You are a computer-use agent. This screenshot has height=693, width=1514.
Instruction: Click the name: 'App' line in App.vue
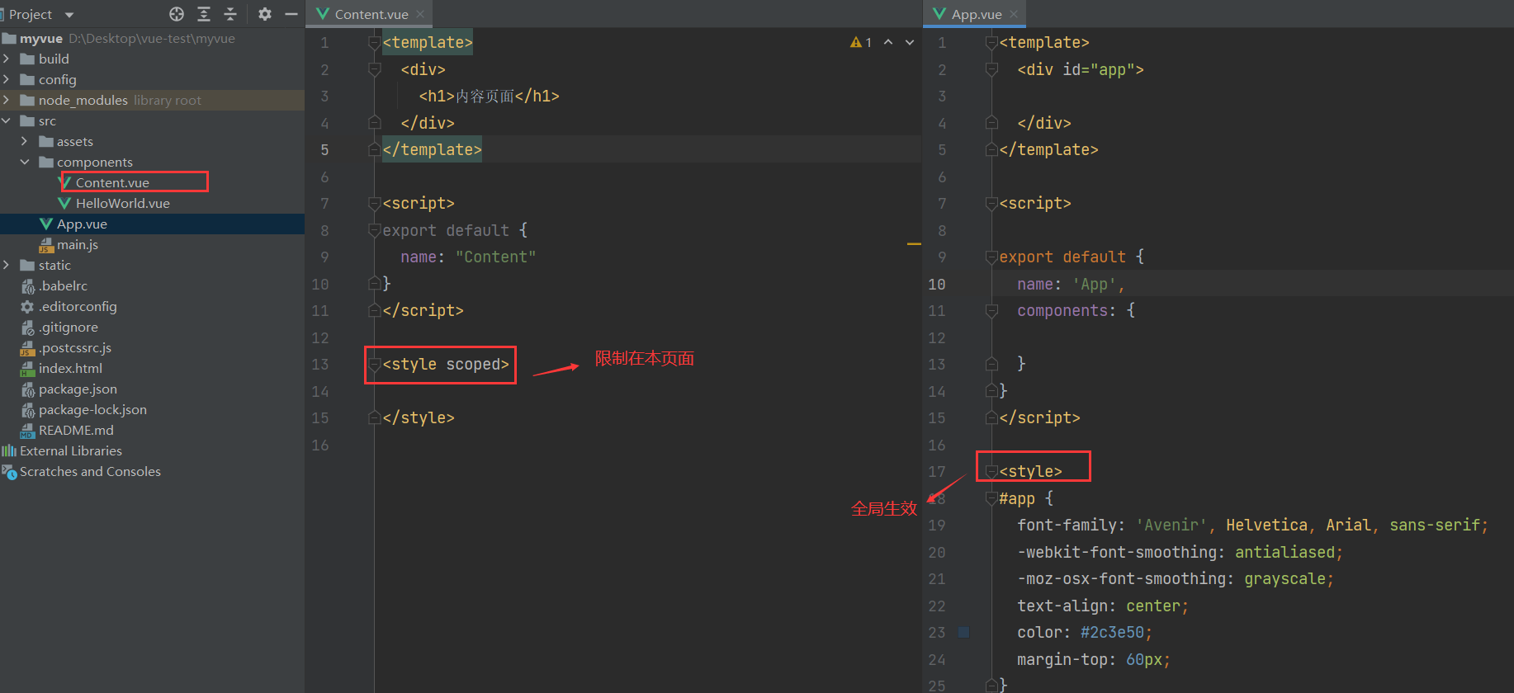pyautogui.click(x=1071, y=285)
